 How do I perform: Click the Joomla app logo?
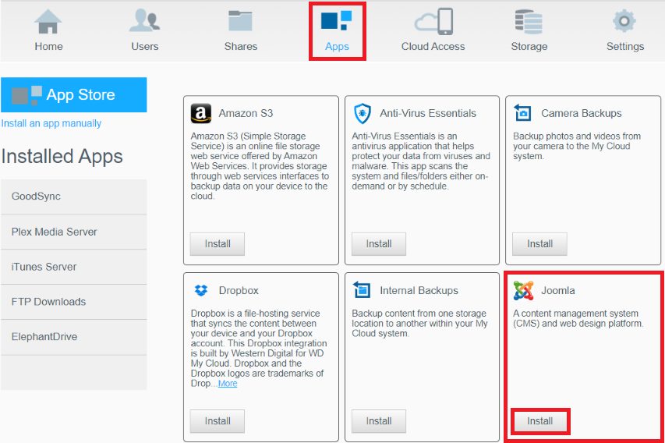pos(523,290)
